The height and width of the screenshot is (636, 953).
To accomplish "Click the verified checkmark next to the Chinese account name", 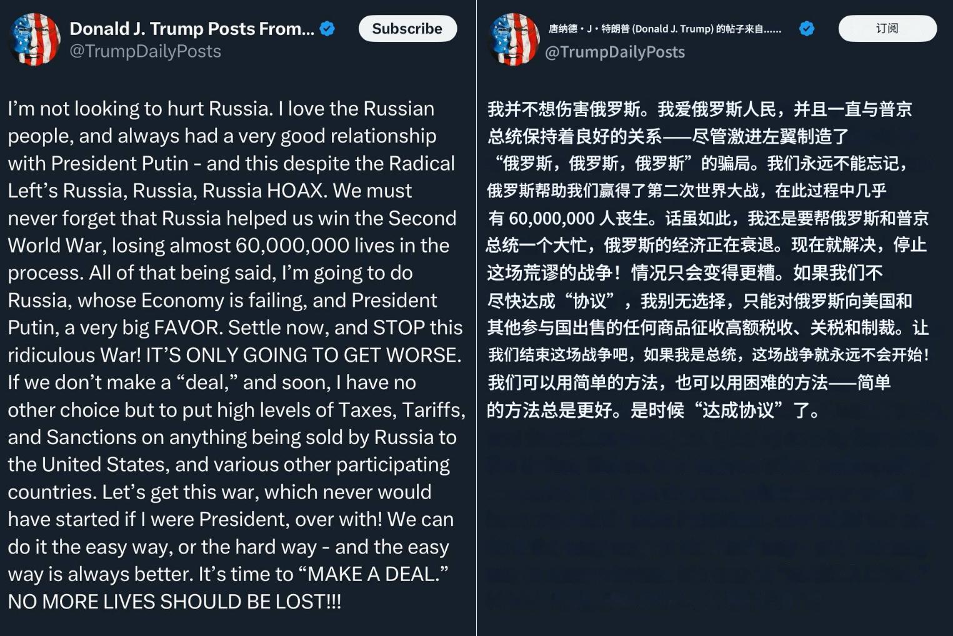I will pyautogui.click(x=807, y=29).
